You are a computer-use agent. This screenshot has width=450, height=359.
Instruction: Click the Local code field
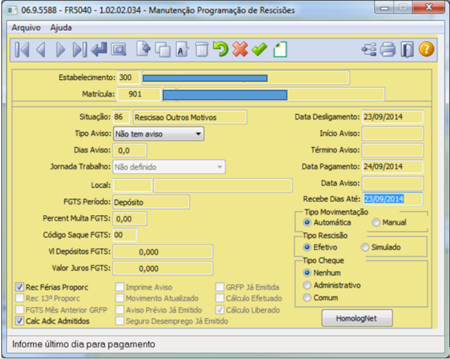point(132,185)
